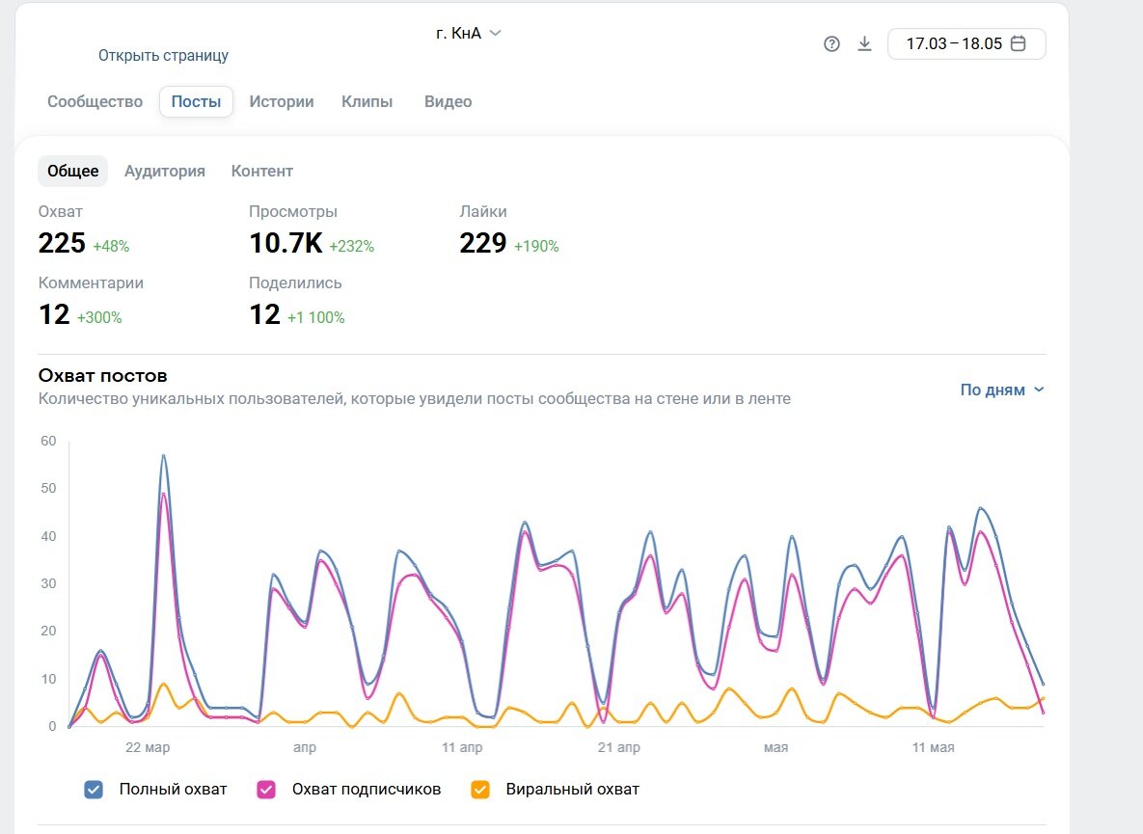This screenshot has height=834, width=1143.
Task: Select the Общее sub-tab button
Action: 73,172
